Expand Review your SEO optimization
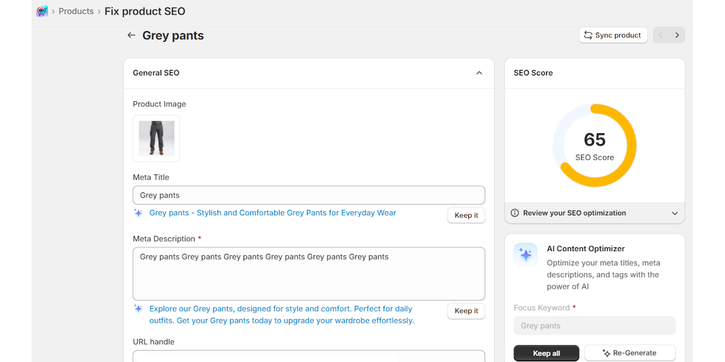Image resolution: width=725 pixels, height=362 pixels. click(675, 213)
